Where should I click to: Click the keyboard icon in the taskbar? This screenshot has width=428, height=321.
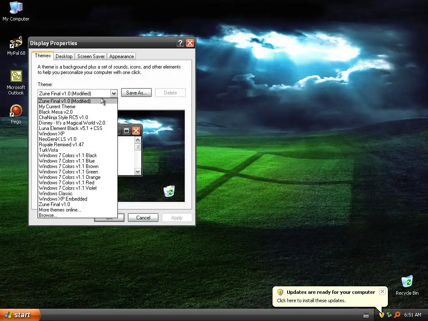click(x=366, y=315)
